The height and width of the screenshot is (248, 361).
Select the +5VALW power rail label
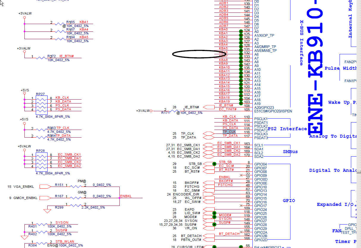24,147
